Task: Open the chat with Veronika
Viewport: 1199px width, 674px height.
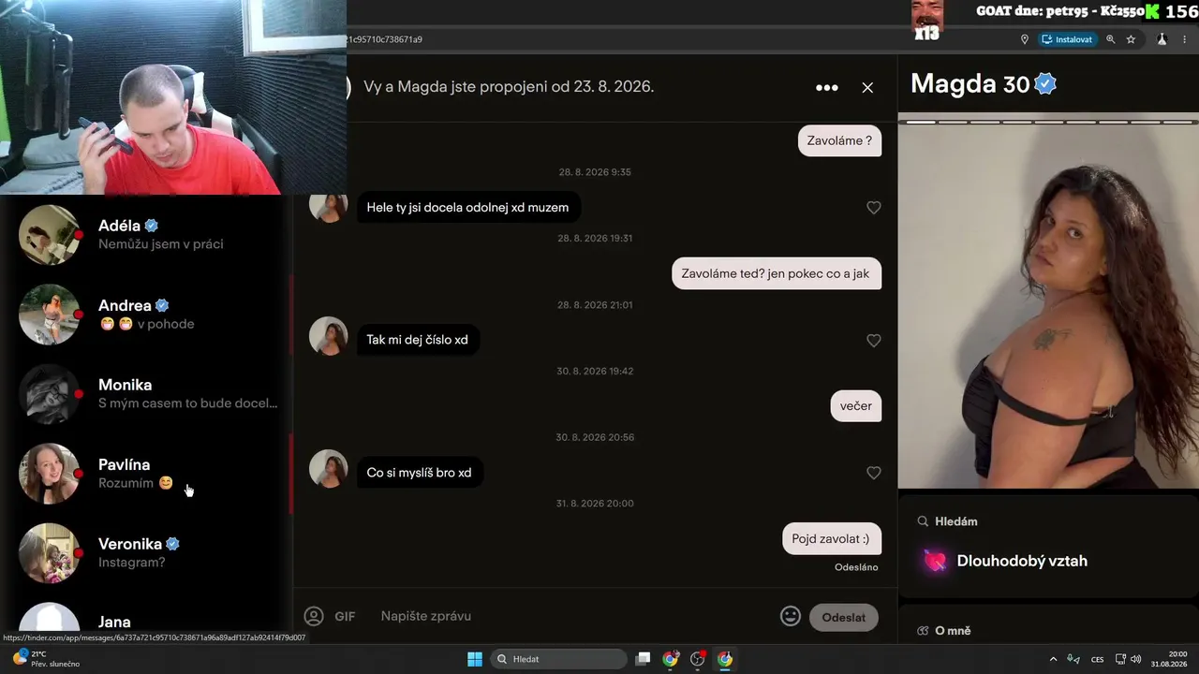Action: point(145,552)
